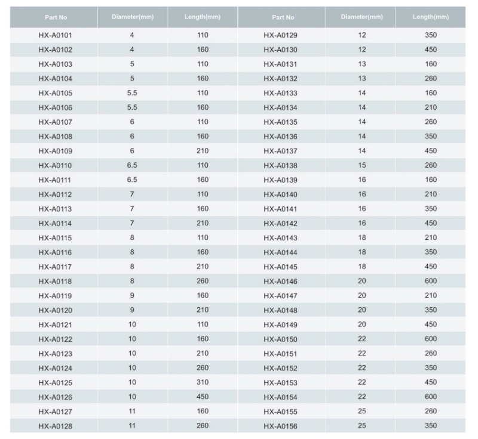Click the left Diameter(mm) column header
478x439 pixels.
click(x=133, y=17)
